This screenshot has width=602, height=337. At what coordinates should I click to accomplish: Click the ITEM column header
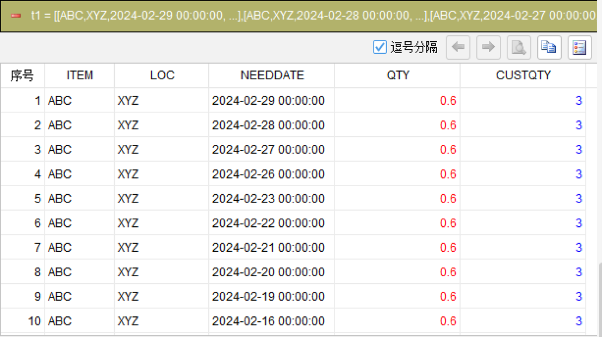click(79, 75)
